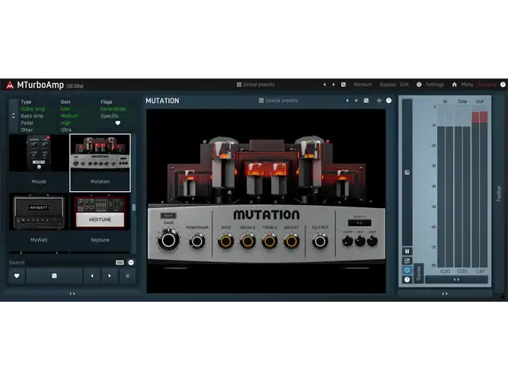
Task: Select next device arrow below Search
Action: tap(110, 276)
